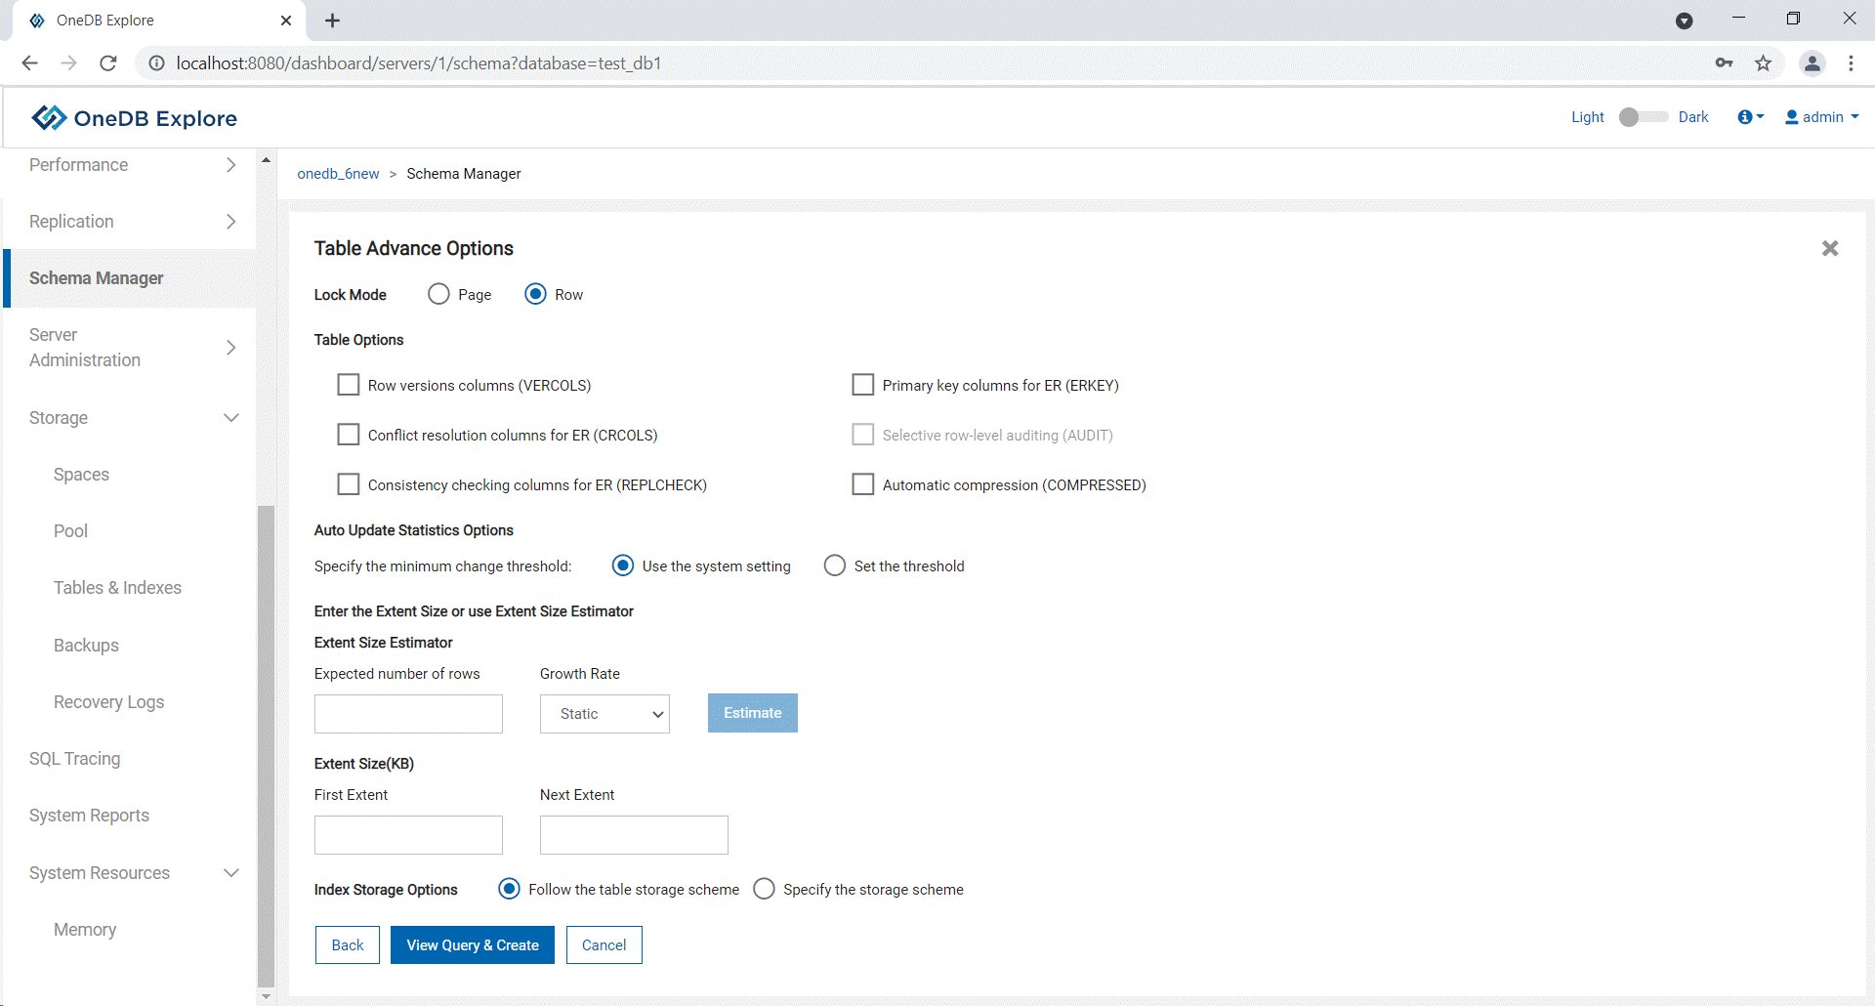
Task: Open the Chrome profile avatar icon
Action: (1812, 63)
